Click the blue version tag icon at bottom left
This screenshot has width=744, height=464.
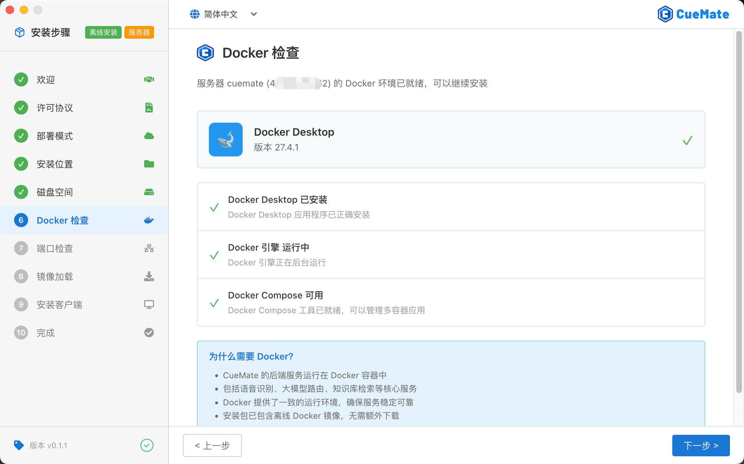(19, 445)
